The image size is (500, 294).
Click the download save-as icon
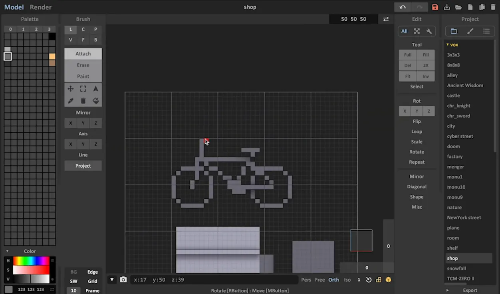click(447, 7)
